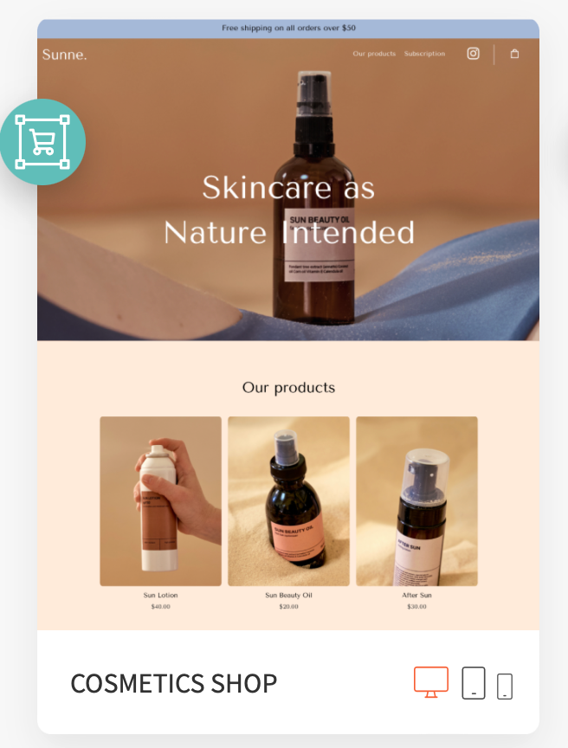Switch to mobile phone preview icon
The height and width of the screenshot is (748, 568).
[x=505, y=687]
